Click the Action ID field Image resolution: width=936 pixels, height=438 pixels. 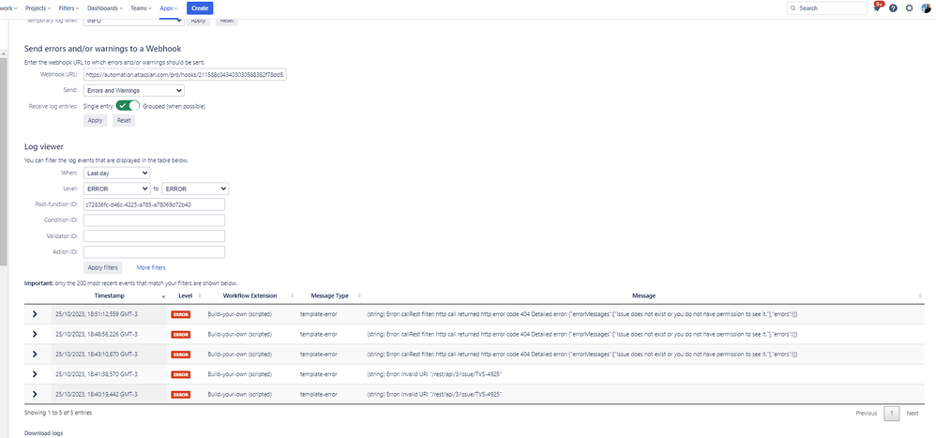[154, 251]
